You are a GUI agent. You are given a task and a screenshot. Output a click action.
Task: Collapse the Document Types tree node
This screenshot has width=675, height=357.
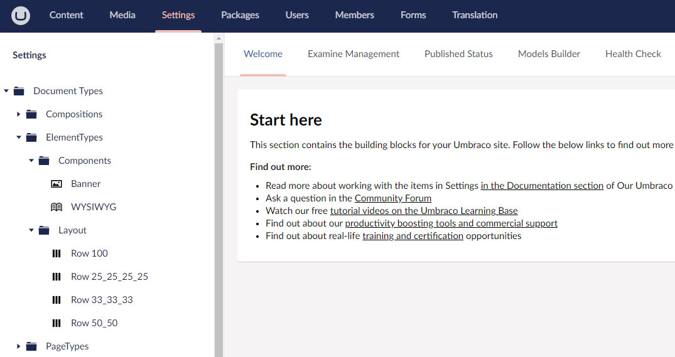coord(6,91)
